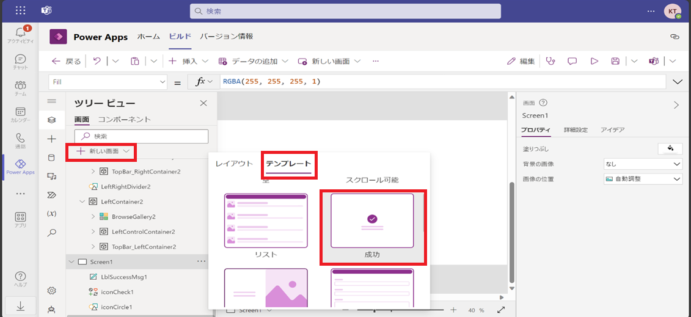Open Settings gear icon in rail
This screenshot has width=691, height=317.
point(51,290)
